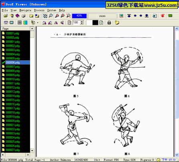The height and width of the screenshot is (162, 179).
Task: Select 000012.pdg in page list
Action: (x=13, y=88)
